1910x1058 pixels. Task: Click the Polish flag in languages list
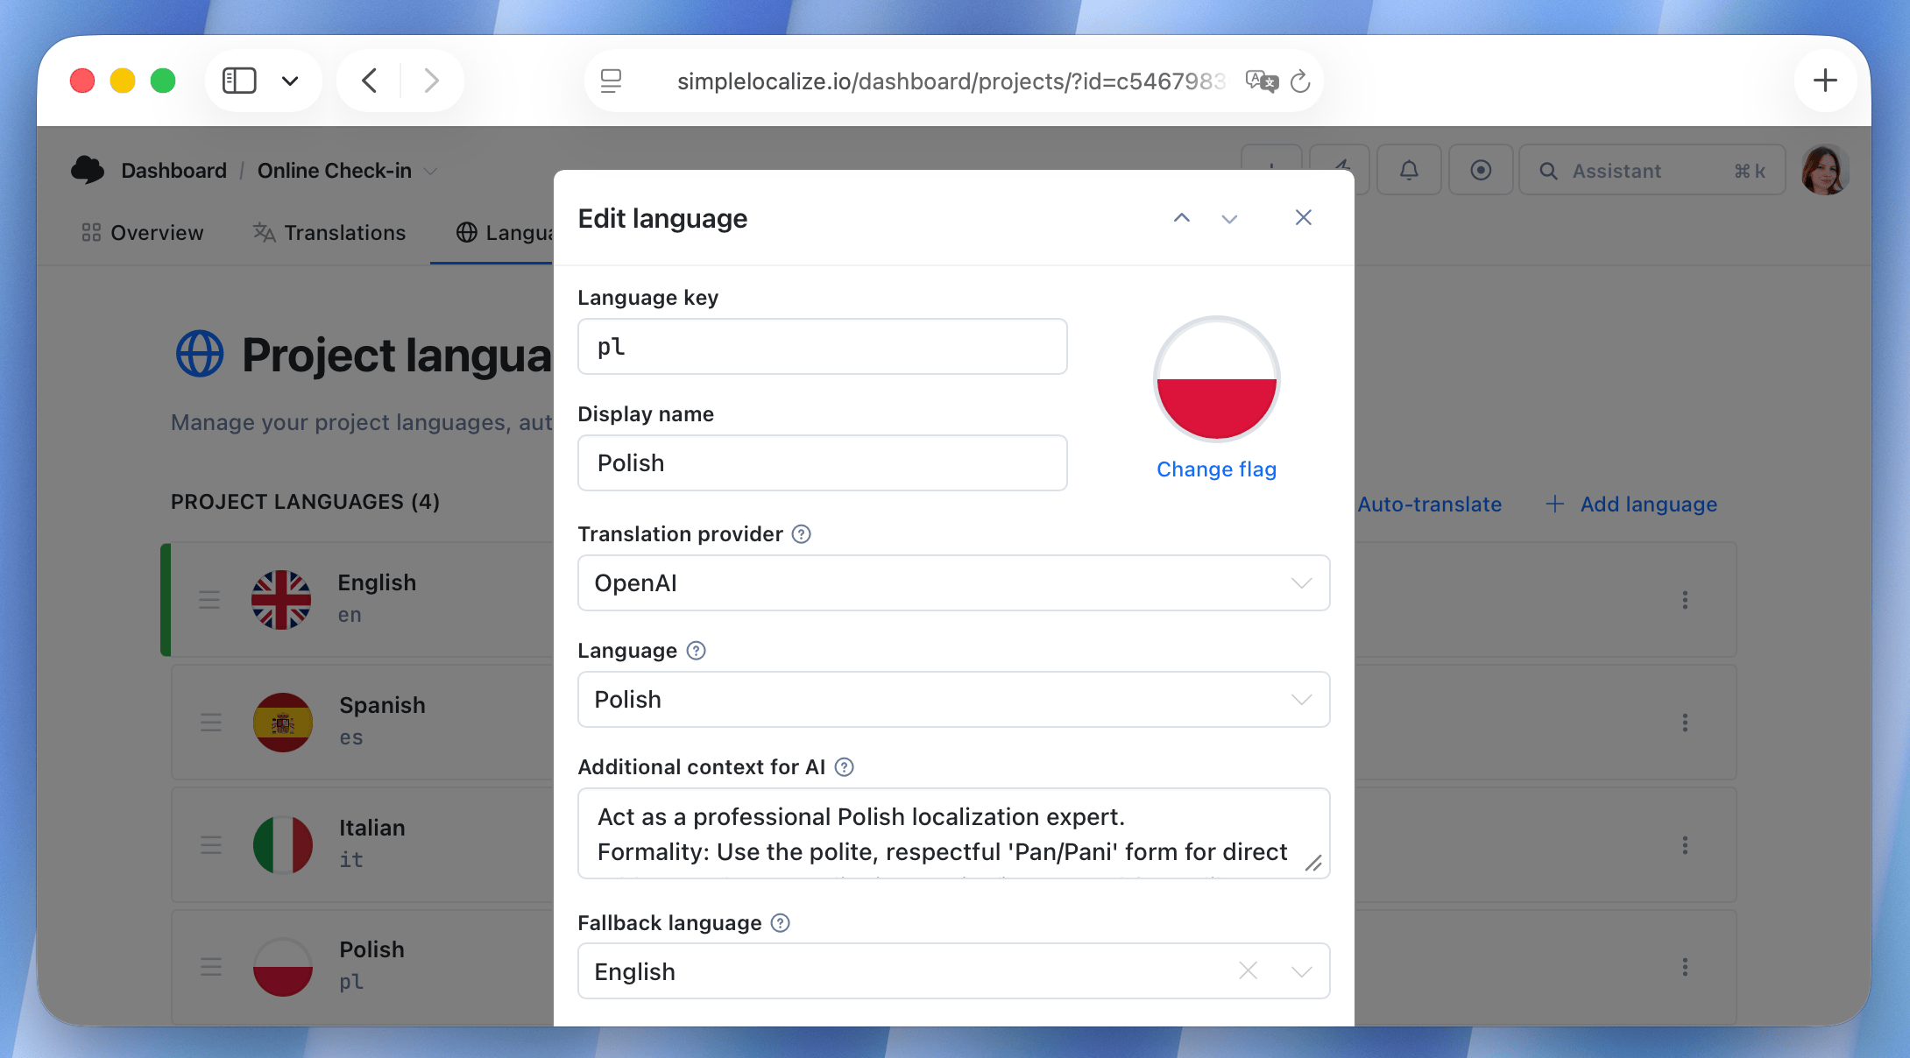[282, 967]
